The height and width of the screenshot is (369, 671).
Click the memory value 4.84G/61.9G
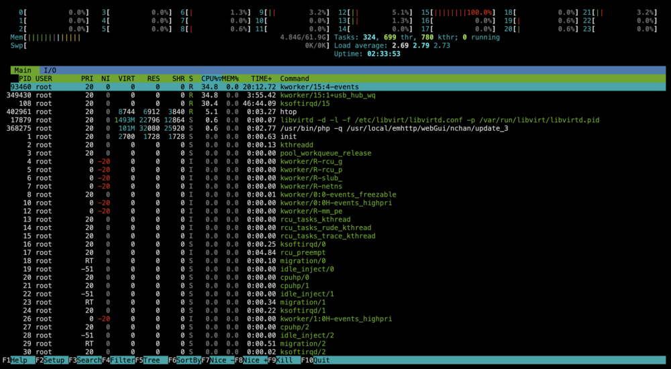305,38
